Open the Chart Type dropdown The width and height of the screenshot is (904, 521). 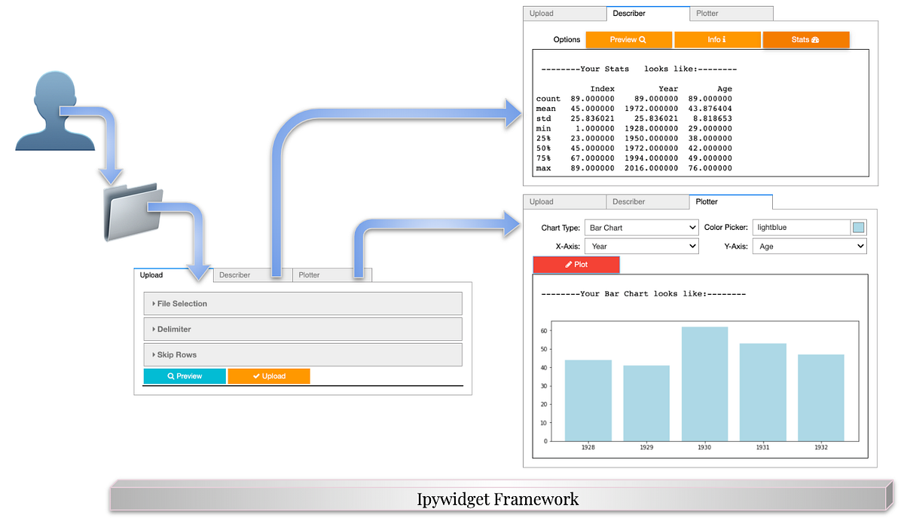[x=642, y=227]
